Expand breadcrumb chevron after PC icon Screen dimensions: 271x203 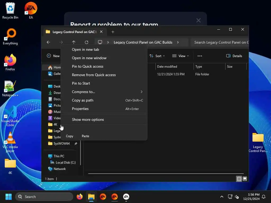pos(108,42)
